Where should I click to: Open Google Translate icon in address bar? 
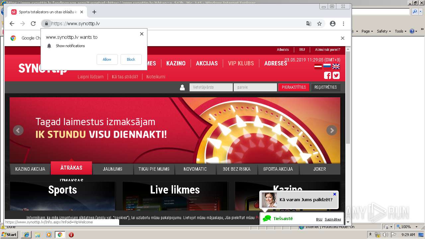(309, 24)
